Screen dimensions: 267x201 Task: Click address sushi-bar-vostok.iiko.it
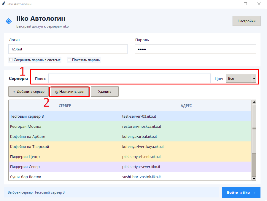click(142, 177)
